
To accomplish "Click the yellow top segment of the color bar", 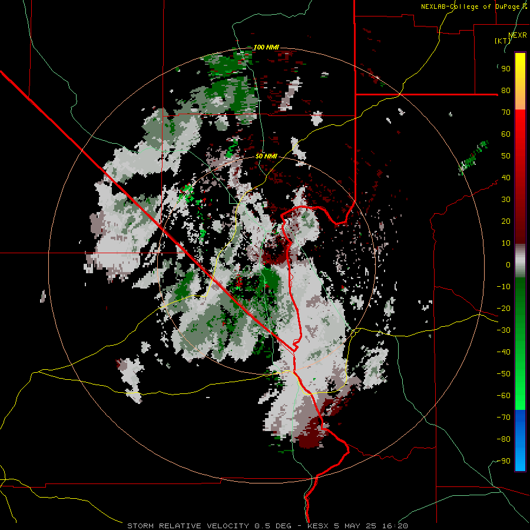I will (520, 81).
